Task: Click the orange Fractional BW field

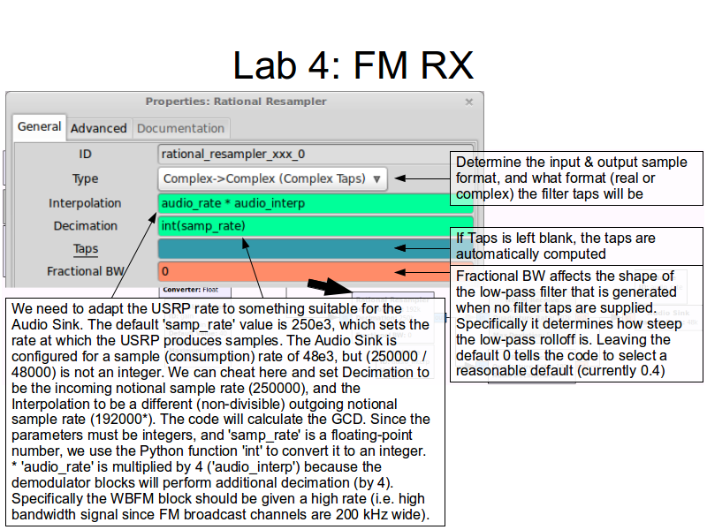Action: point(300,272)
